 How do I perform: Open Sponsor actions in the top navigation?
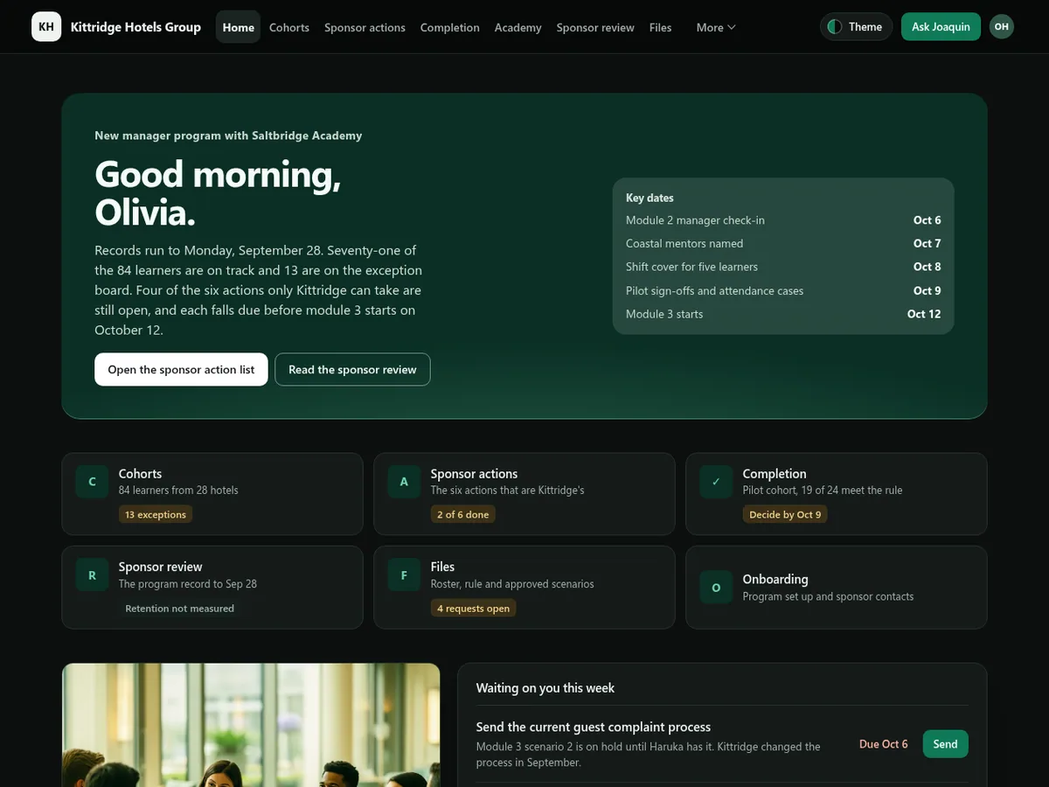click(365, 27)
